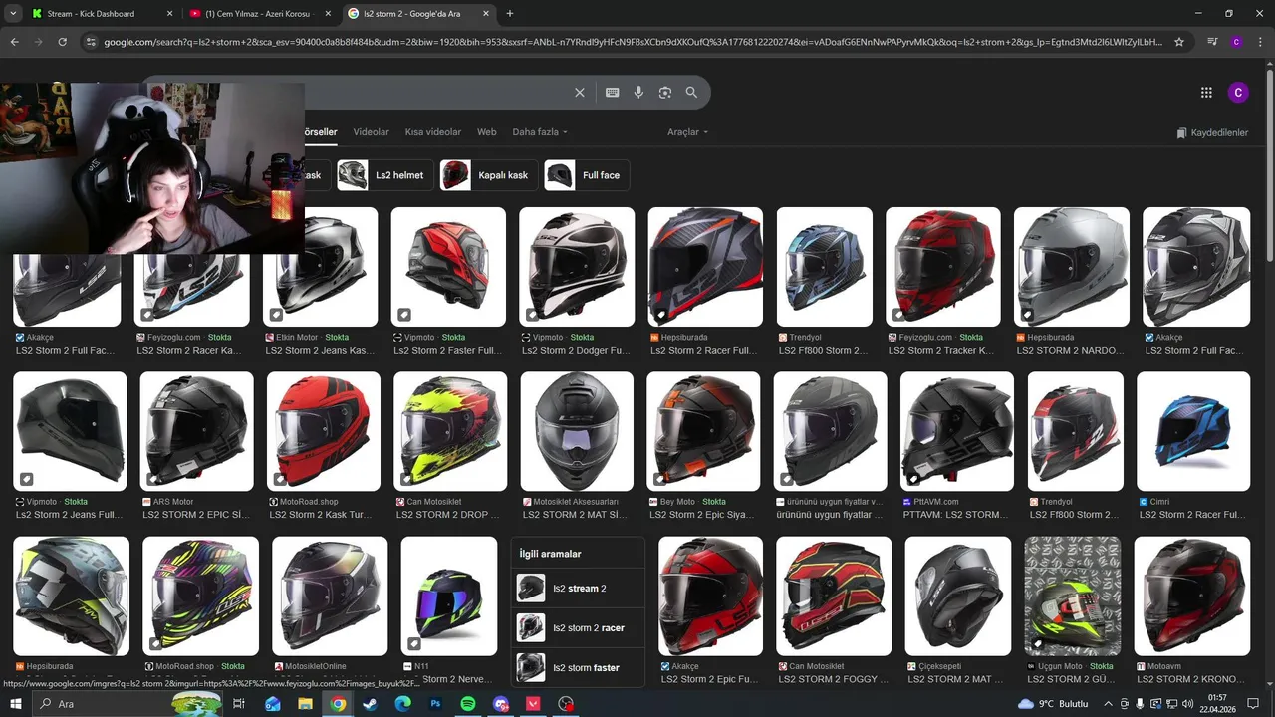The width and height of the screenshot is (1275, 717).
Task: Reload the current page
Action: [x=62, y=42]
